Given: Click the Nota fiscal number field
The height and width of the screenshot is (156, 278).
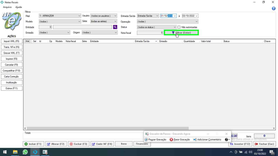Looking at the screenshot, I should point(150,33).
